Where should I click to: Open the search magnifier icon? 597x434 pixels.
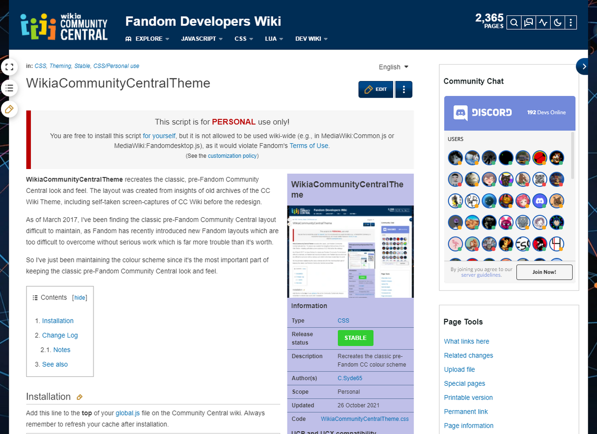(514, 22)
